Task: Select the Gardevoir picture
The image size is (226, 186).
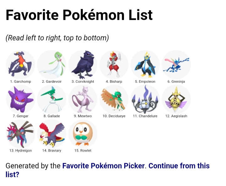Action: [x=51, y=64]
